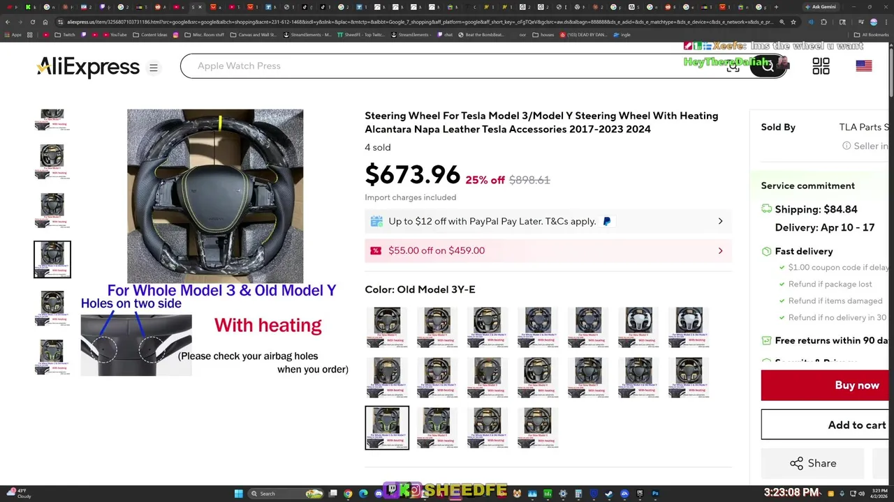Click the search magnifier button
The width and height of the screenshot is (894, 502).
[768, 66]
